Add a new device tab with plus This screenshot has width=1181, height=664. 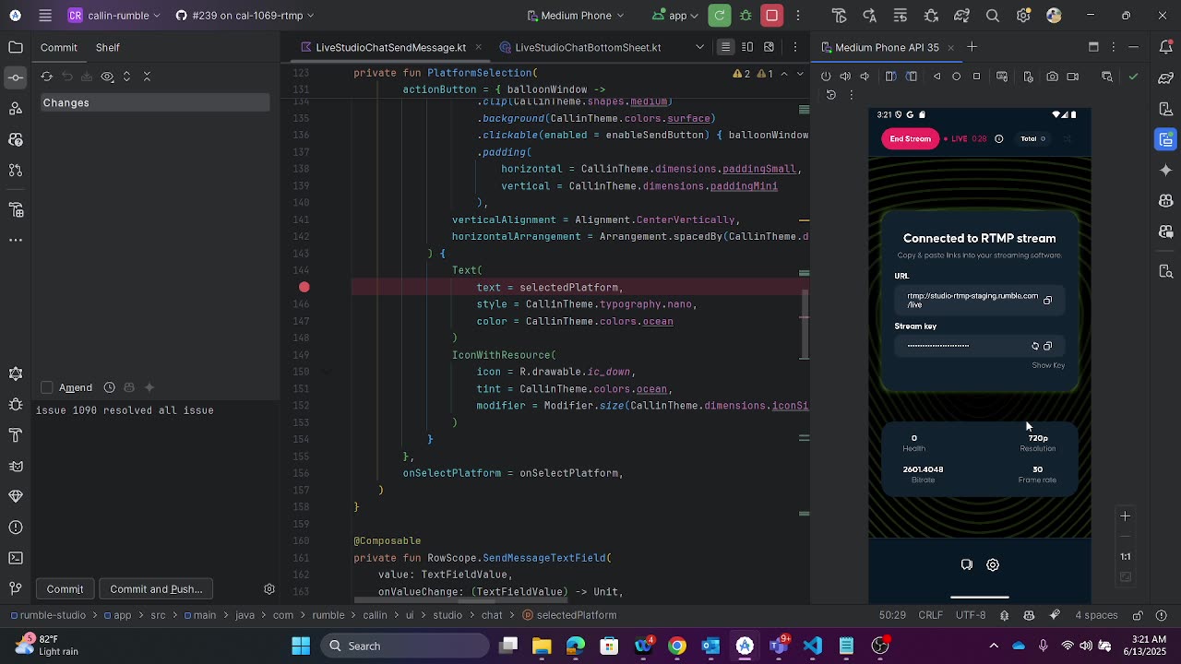coord(972,47)
